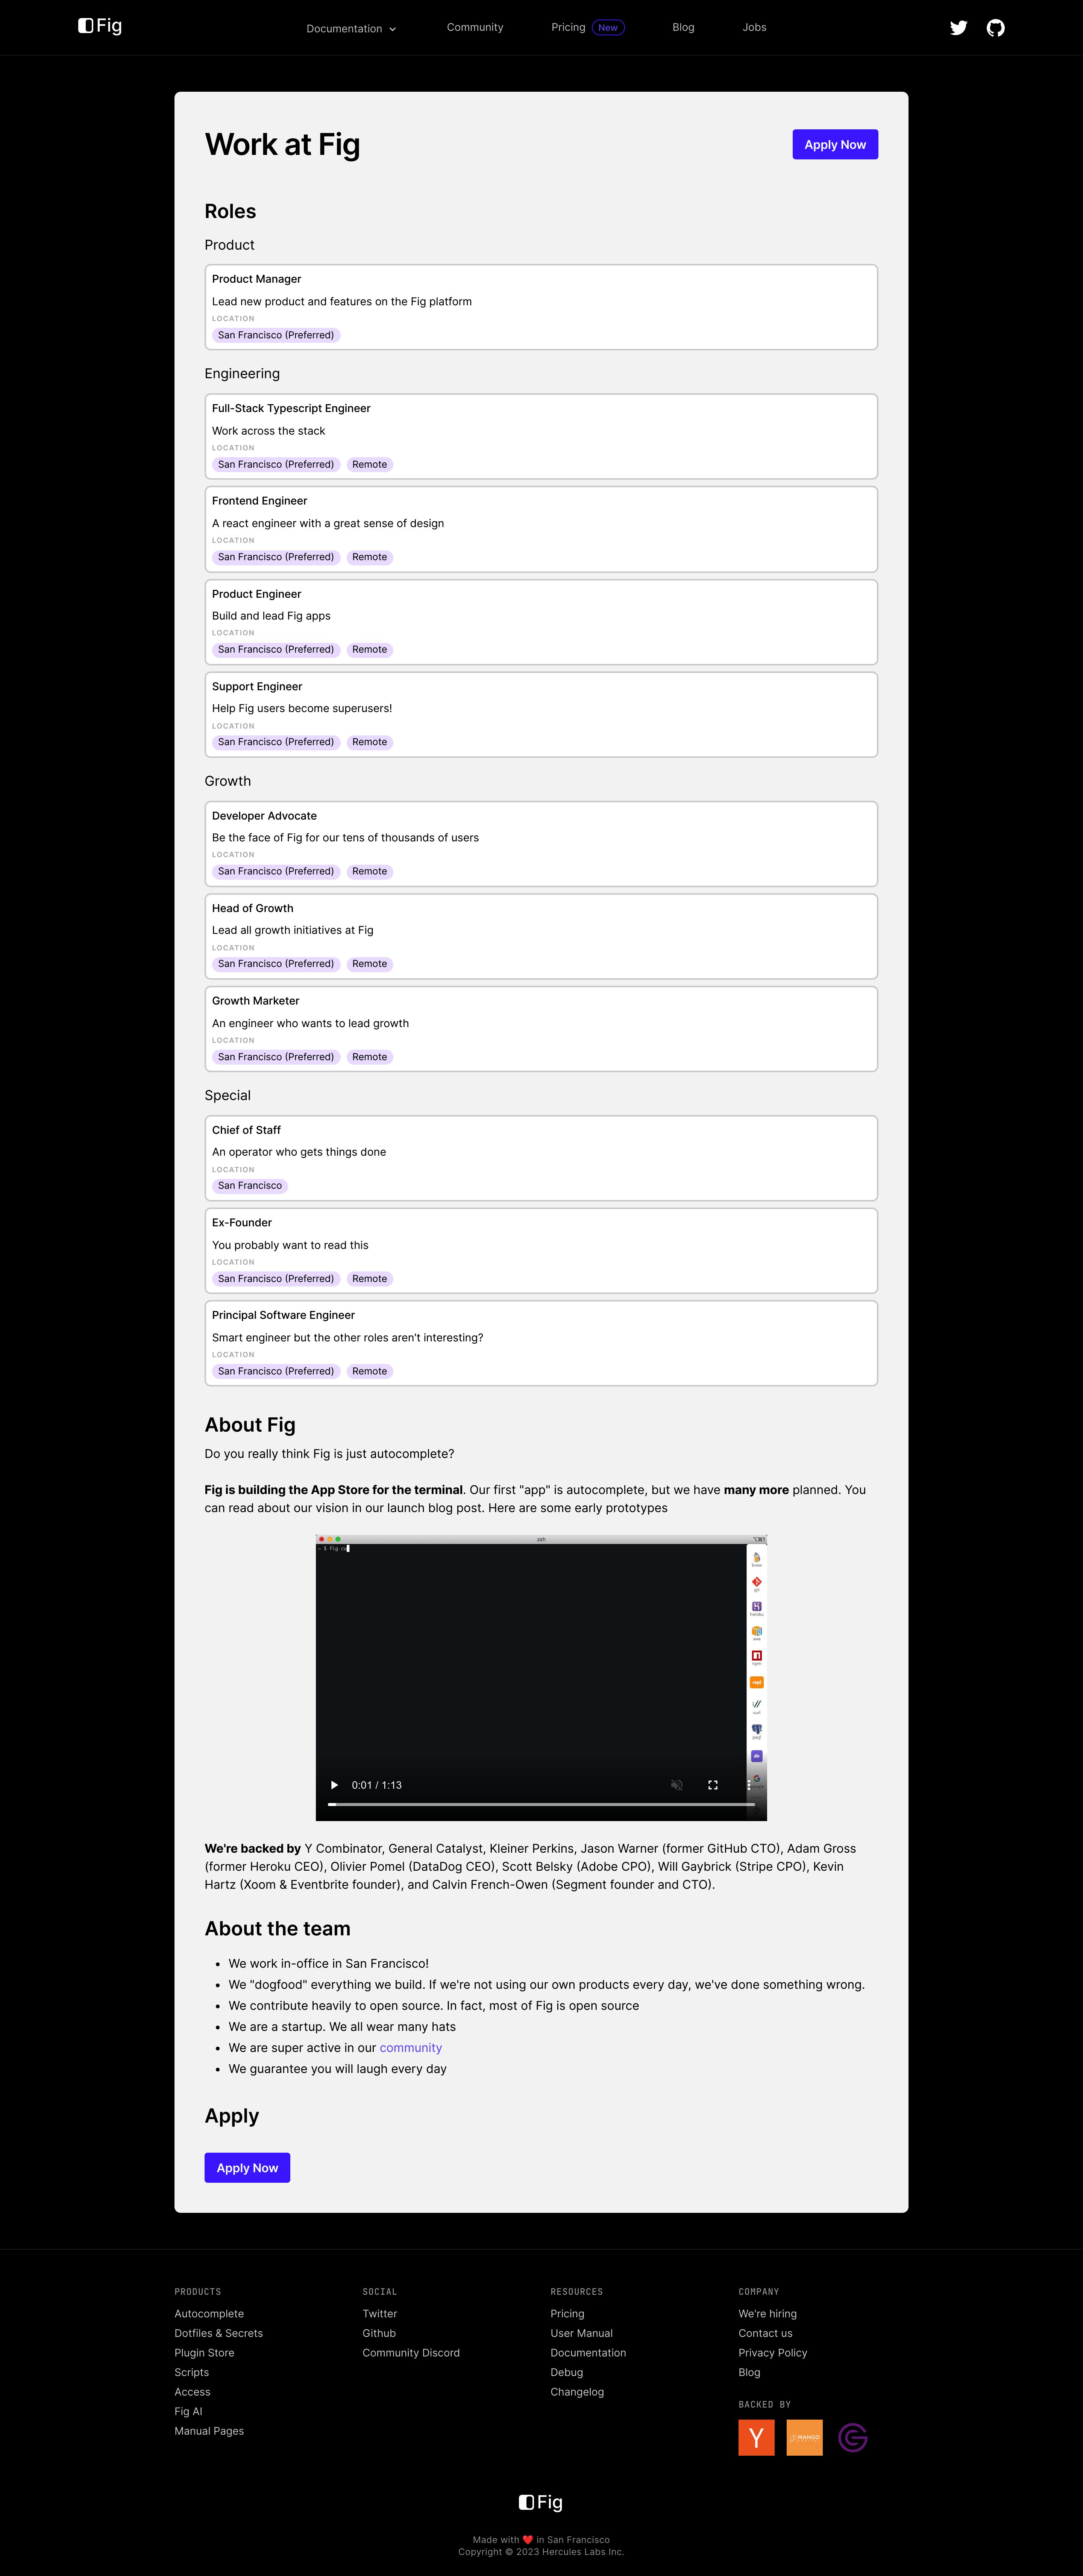This screenshot has height=2576, width=1083.
Task: Open Blog link in footer Company
Action: (x=749, y=2372)
